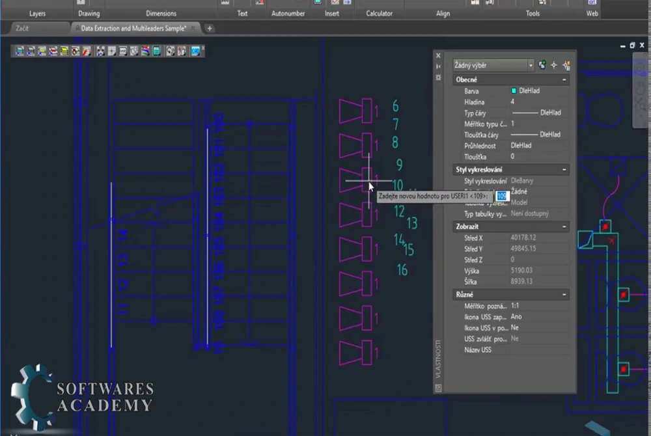Click the red-striped layer tool icon

[53, 51]
